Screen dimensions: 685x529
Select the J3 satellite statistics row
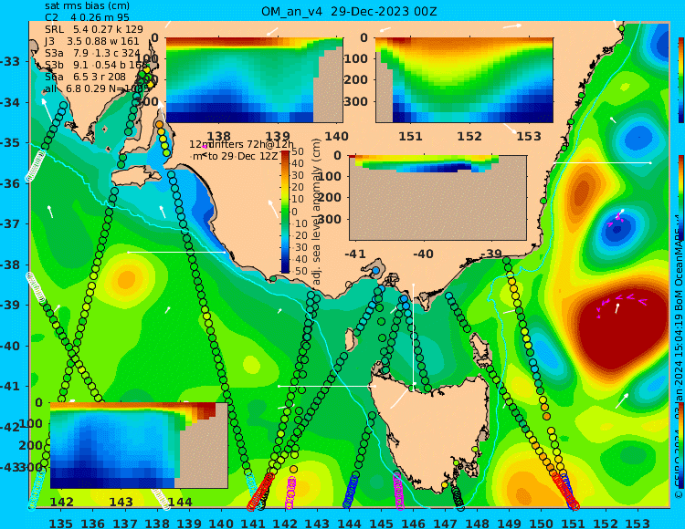pyautogui.click(x=91, y=41)
